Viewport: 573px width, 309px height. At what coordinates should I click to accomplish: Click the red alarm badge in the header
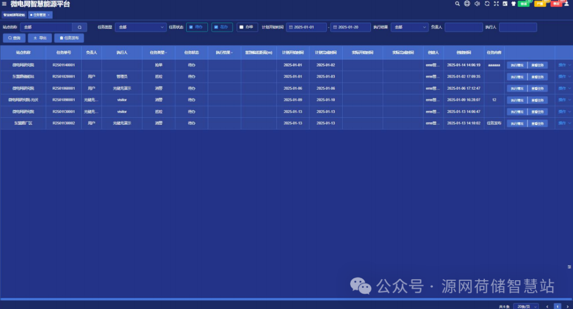pyautogui.click(x=556, y=4)
